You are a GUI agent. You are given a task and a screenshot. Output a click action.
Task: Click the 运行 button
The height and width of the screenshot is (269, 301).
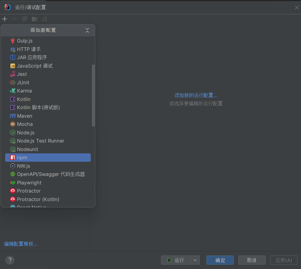pyautogui.click(x=176, y=261)
